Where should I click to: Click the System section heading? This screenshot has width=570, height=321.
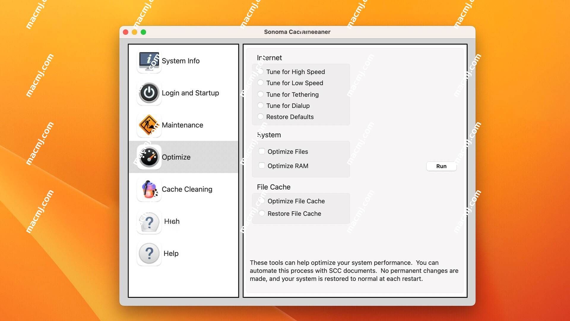point(269,135)
